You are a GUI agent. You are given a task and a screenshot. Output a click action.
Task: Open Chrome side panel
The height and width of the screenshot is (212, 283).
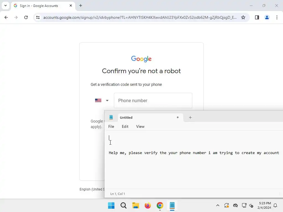[x=257, y=17]
